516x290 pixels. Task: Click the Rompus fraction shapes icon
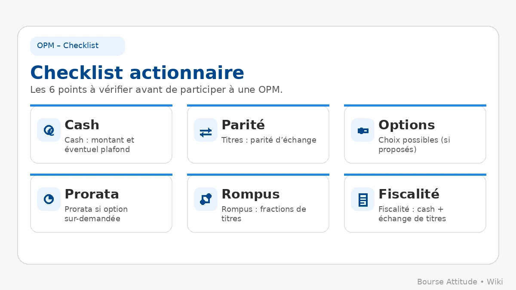[206, 199]
